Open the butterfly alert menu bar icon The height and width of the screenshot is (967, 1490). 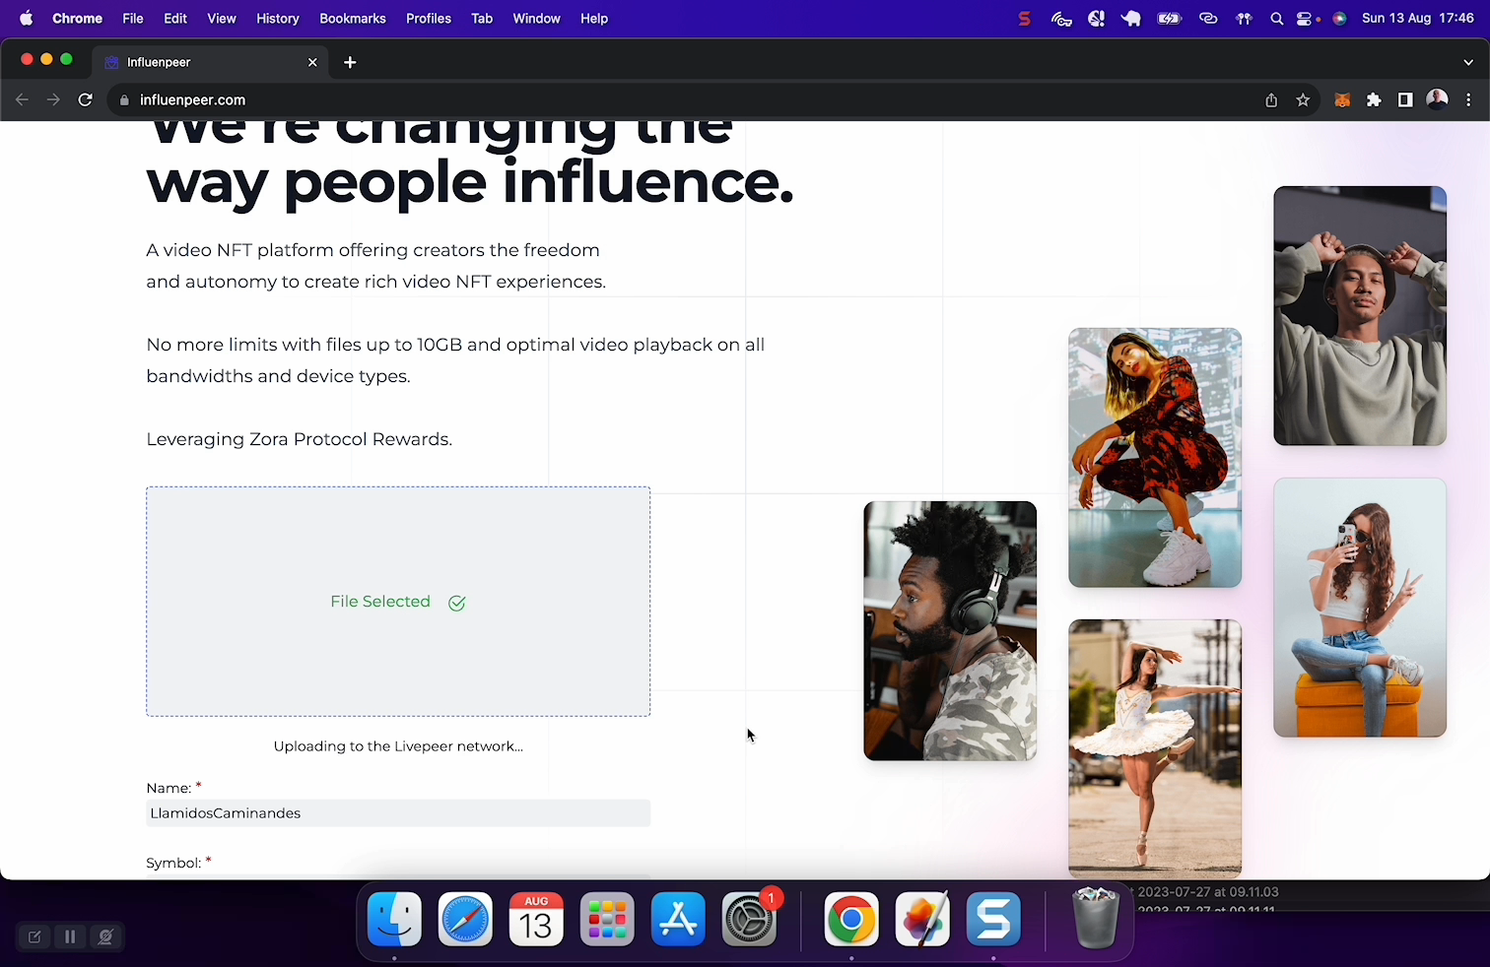pos(1096,19)
